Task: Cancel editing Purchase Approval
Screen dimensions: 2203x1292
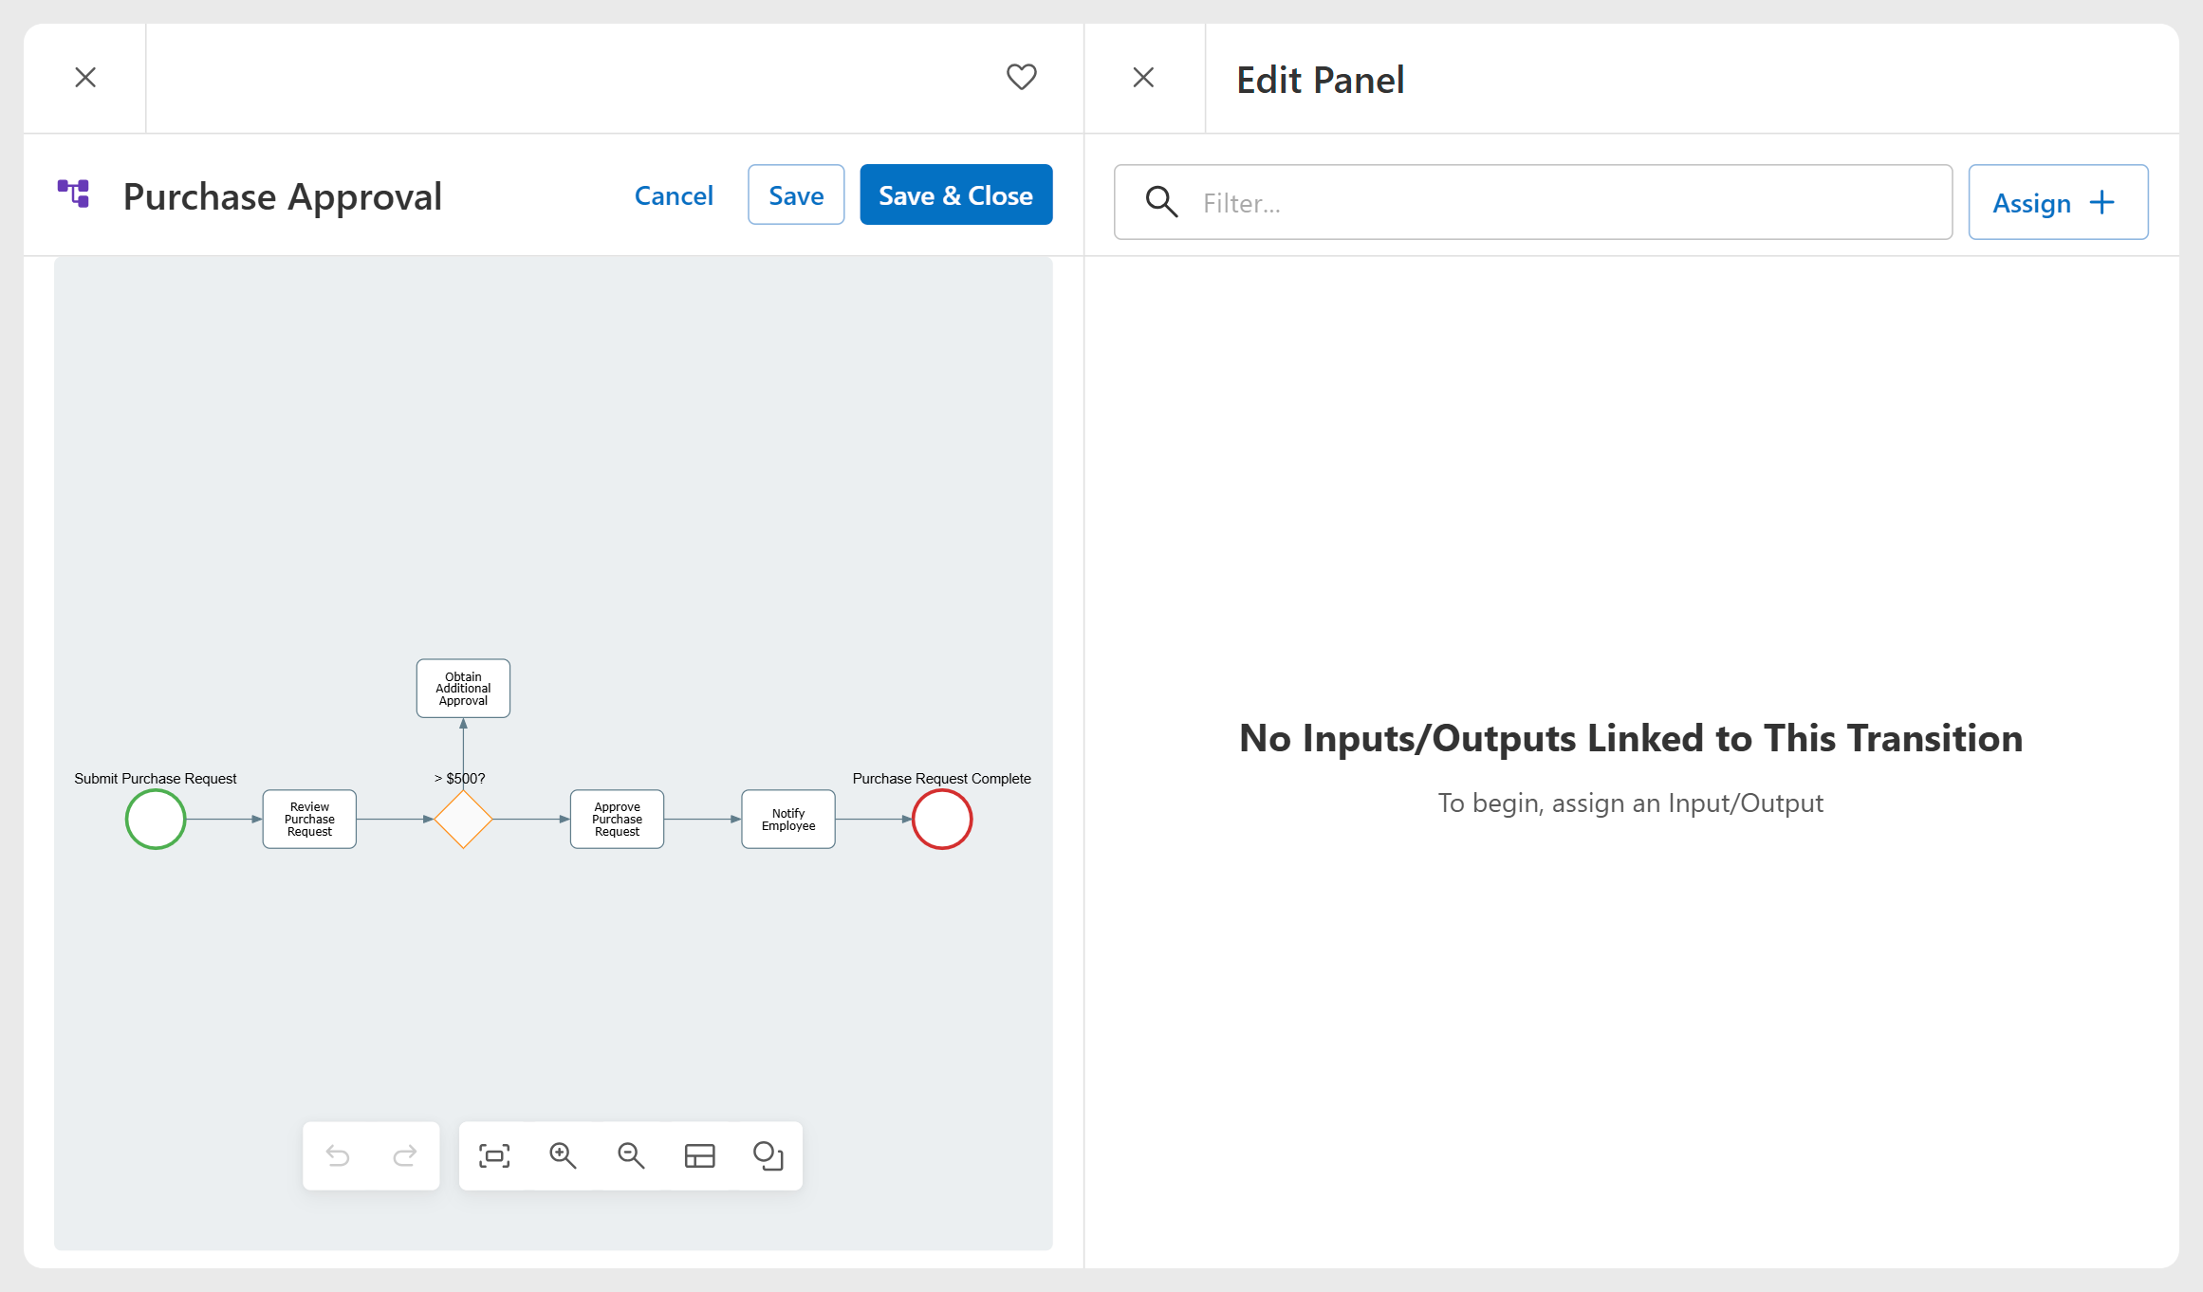Action: point(674,195)
